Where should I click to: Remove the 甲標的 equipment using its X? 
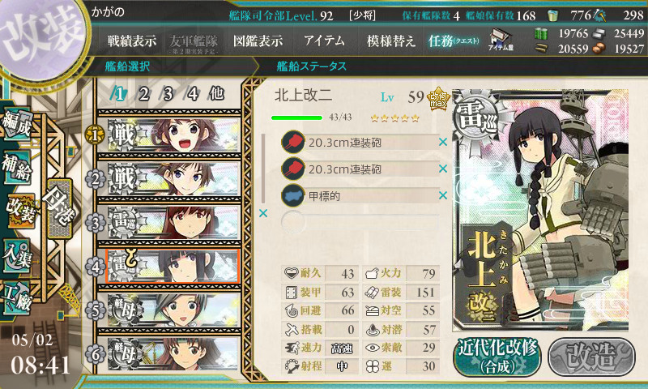coord(442,195)
